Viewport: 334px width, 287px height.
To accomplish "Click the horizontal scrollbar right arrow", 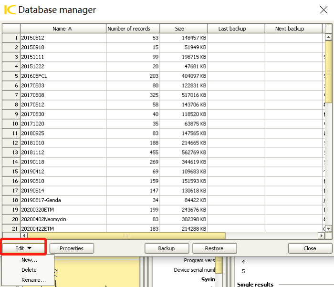I will tap(321, 236).
